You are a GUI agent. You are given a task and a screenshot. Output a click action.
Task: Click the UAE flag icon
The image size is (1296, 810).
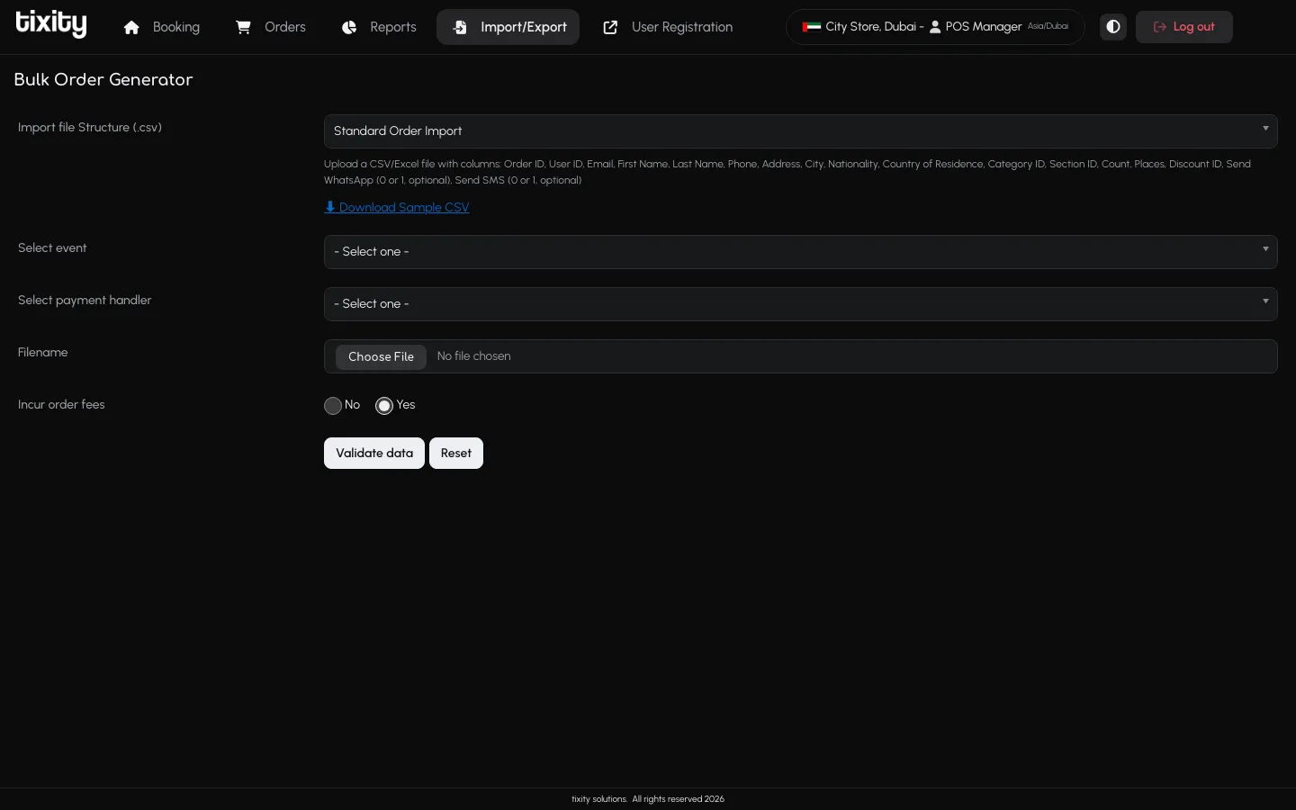[812, 27]
